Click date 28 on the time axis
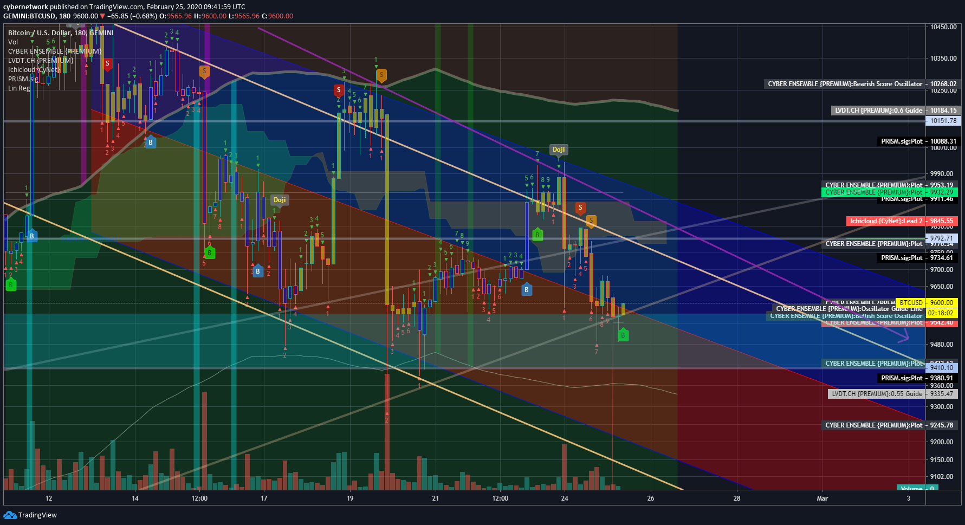The image size is (965, 525). pos(737,498)
